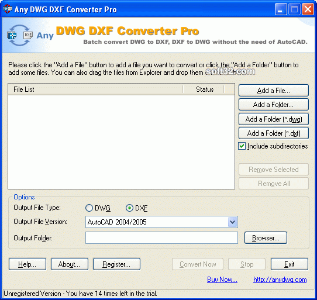Open the http://anydwg.com link

point(280,280)
